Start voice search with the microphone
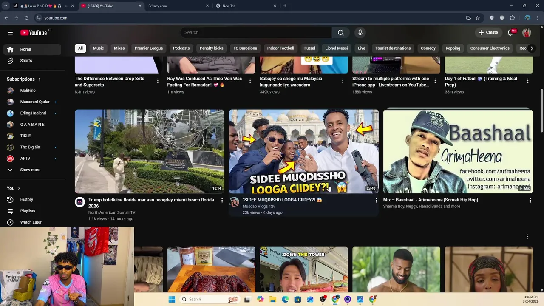544x306 pixels. pos(360,33)
